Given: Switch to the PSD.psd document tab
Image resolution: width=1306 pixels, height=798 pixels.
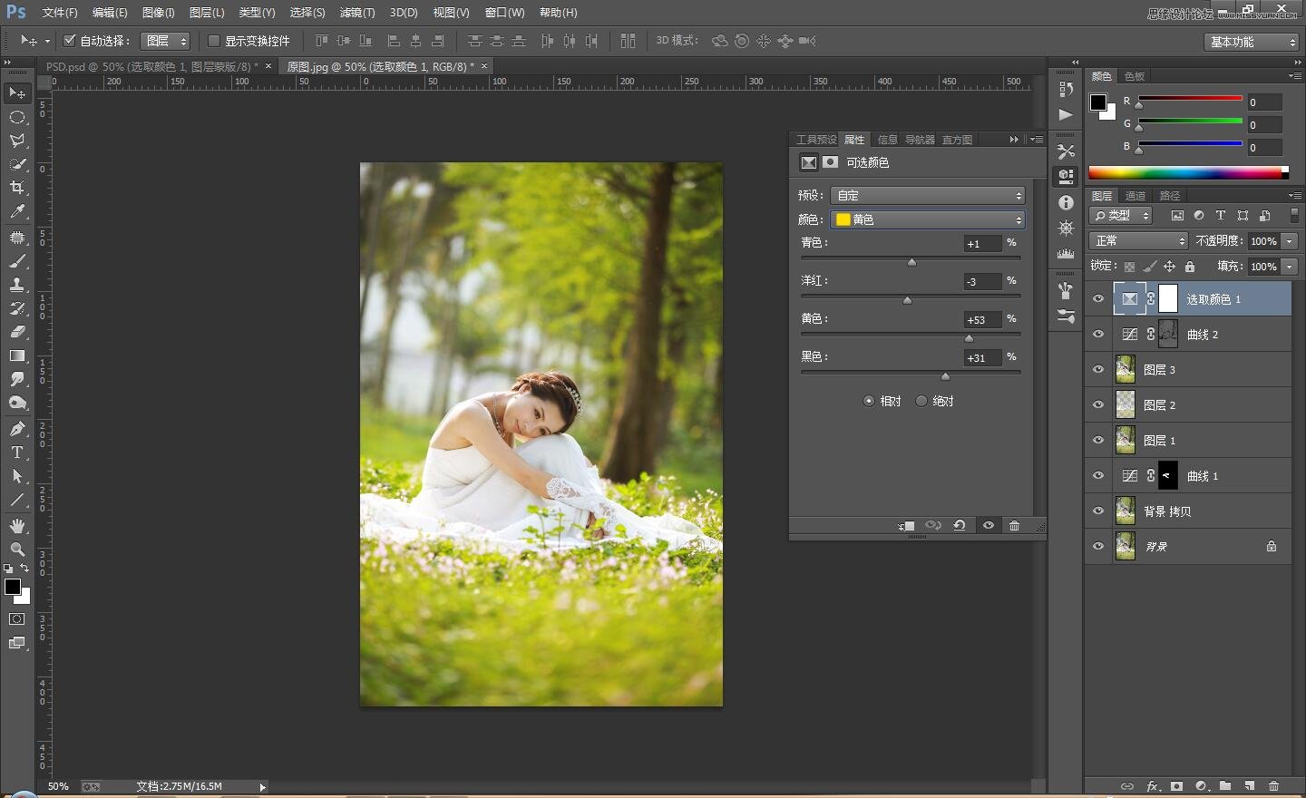Looking at the screenshot, I should tap(151, 67).
